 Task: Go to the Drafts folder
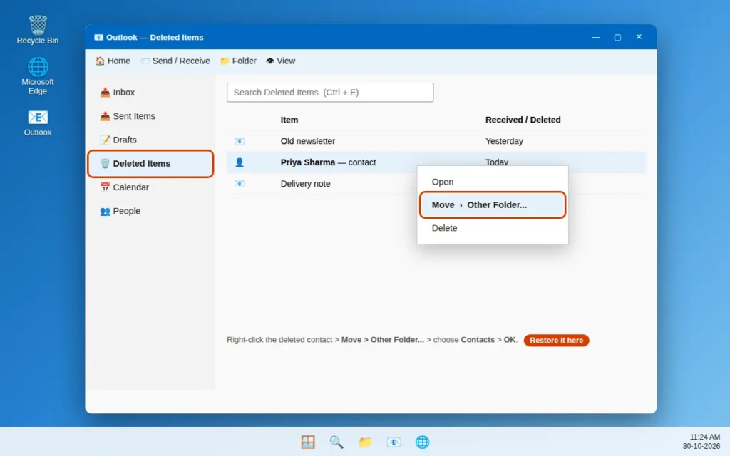150,140
